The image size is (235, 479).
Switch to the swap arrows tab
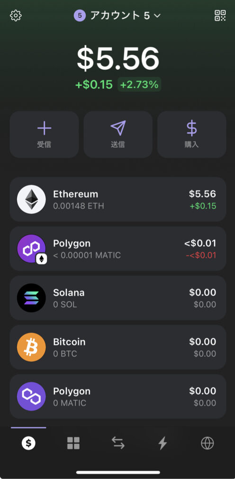118,443
